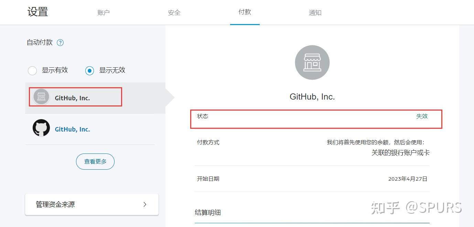The width and height of the screenshot is (474, 227).
Task: Switch to the 付款 tab
Action: click(245, 12)
